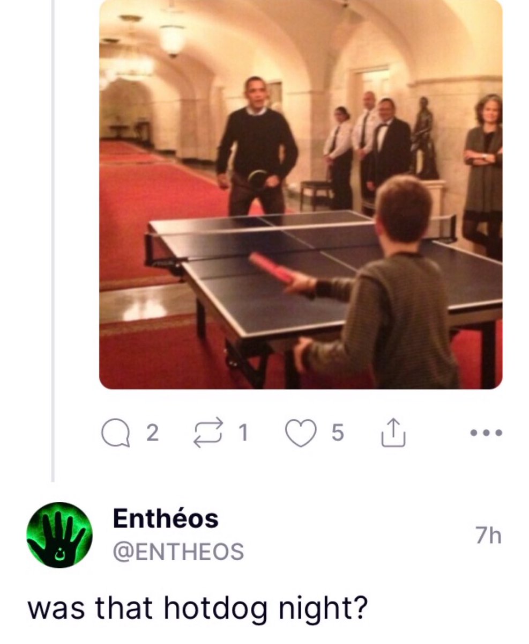Tap the repost count showing 1
Screen dimensions: 529x644
tap(243, 434)
